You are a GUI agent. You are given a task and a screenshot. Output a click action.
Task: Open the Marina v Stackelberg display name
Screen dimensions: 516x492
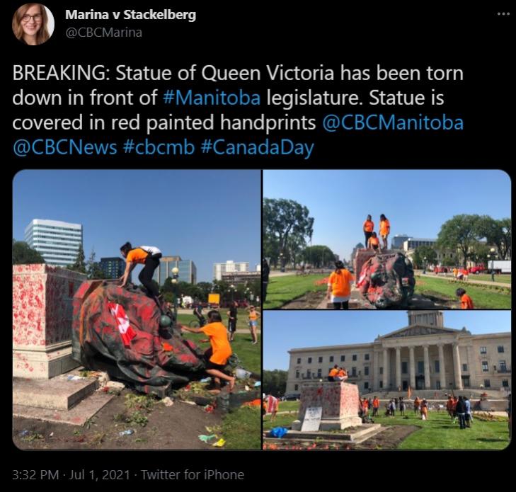(x=130, y=15)
